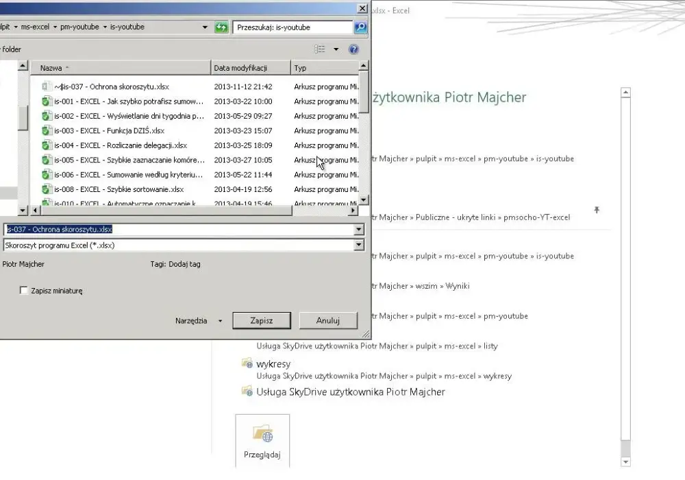Close the save dialog with X button

pos(362,8)
